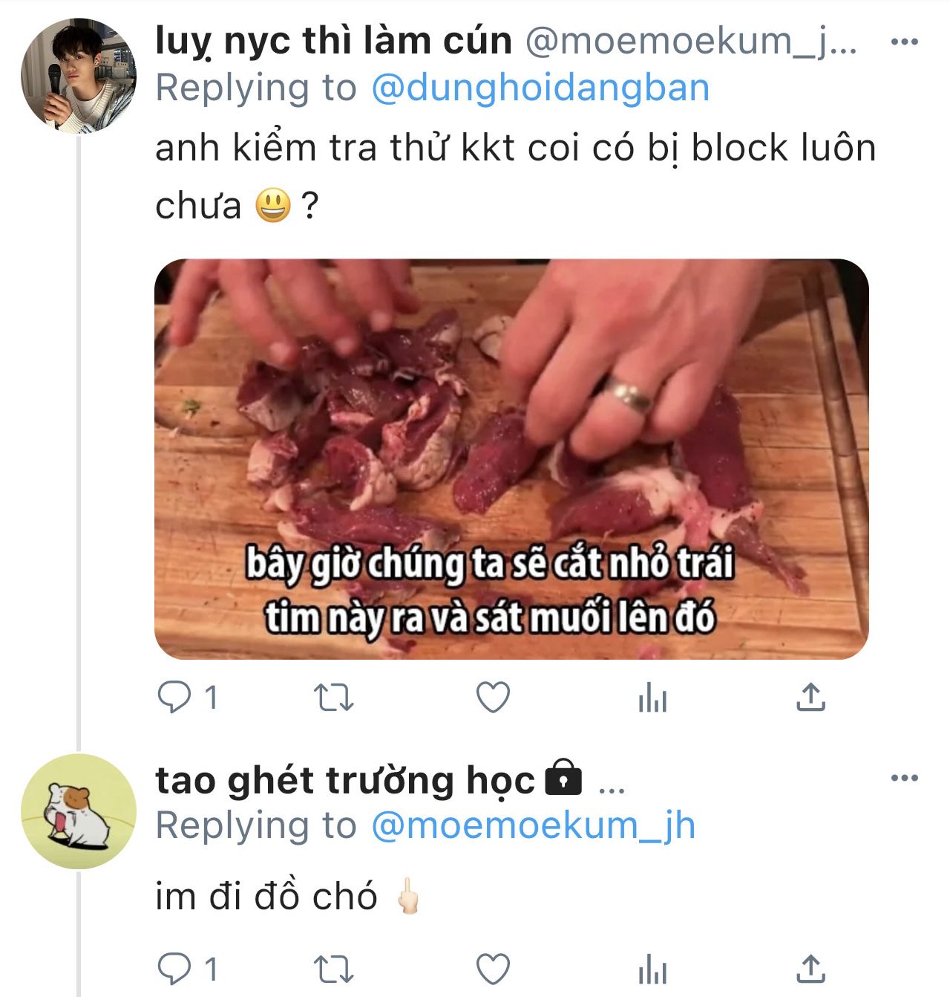The height and width of the screenshot is (997, 950).
Task: Share the second tweet via the upload icon
Action: 810,968
